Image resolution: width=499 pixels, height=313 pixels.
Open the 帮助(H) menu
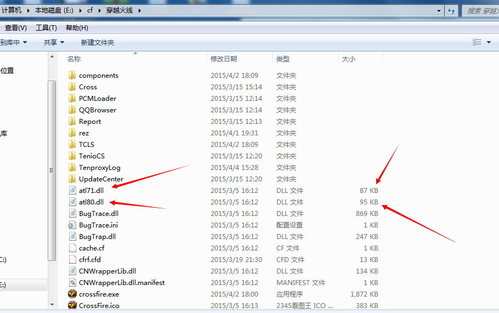click(77, 28)
